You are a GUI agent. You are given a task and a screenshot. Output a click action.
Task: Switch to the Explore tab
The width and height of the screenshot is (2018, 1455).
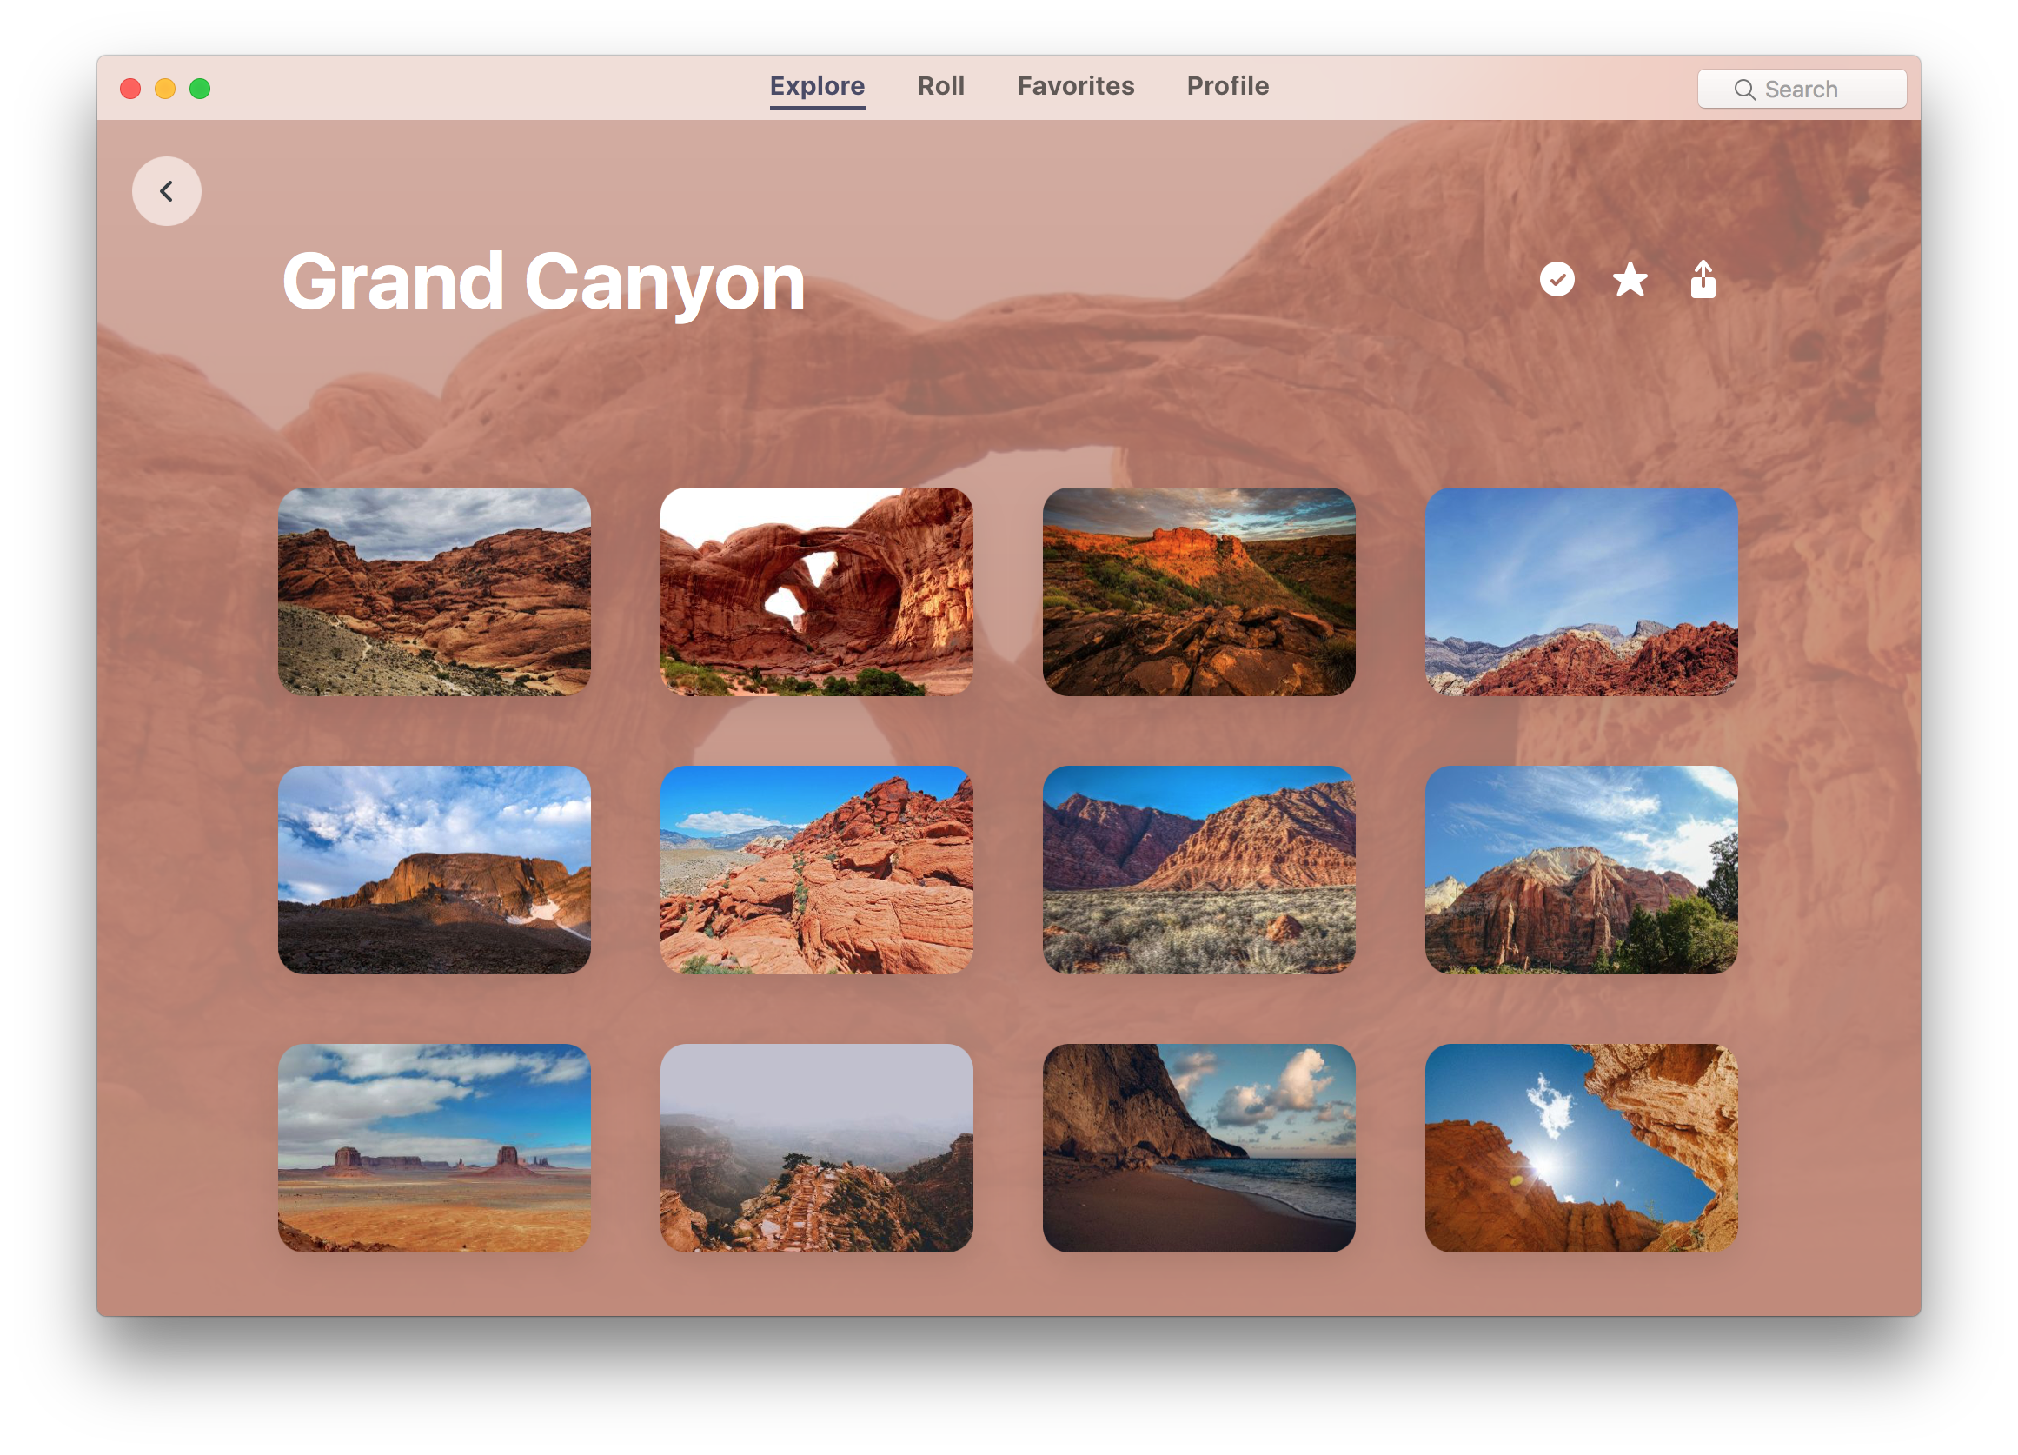tap(817, 86)
